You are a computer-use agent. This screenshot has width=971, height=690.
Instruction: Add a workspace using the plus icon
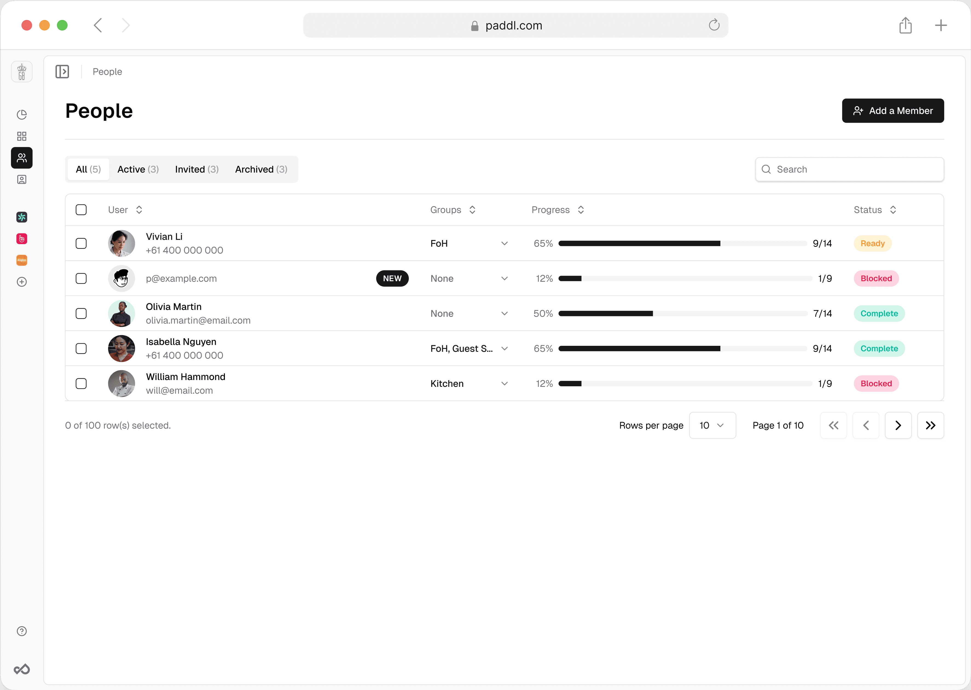(22, 282)
